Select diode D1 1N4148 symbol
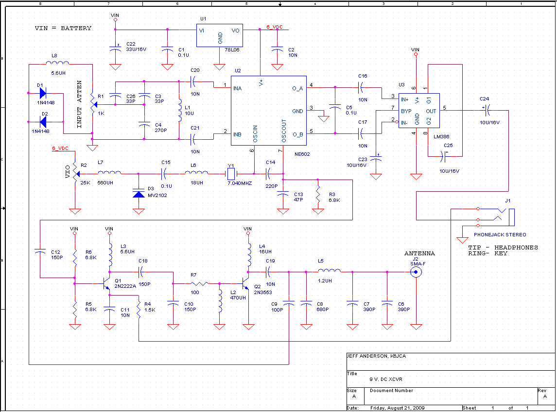The image size is (557, 412). pos(43,93)
